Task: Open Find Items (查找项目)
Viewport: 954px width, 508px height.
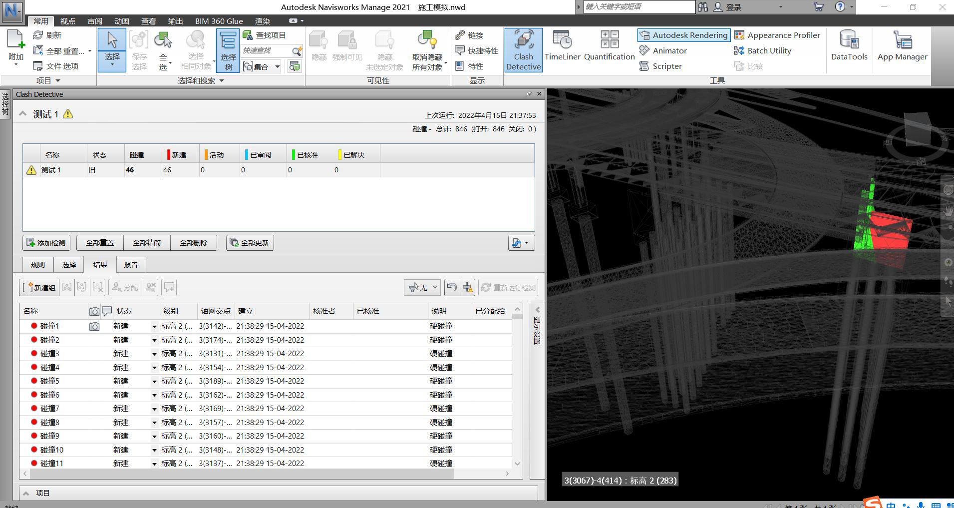Action: click(264, 35)
